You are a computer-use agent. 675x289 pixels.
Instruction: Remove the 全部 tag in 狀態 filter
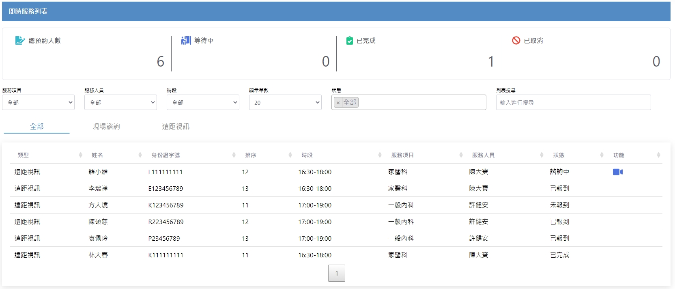(x=338, y=103)
